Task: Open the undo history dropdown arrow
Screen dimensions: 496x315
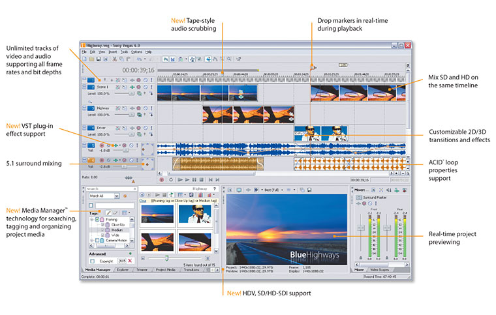Action: [145, 59]
